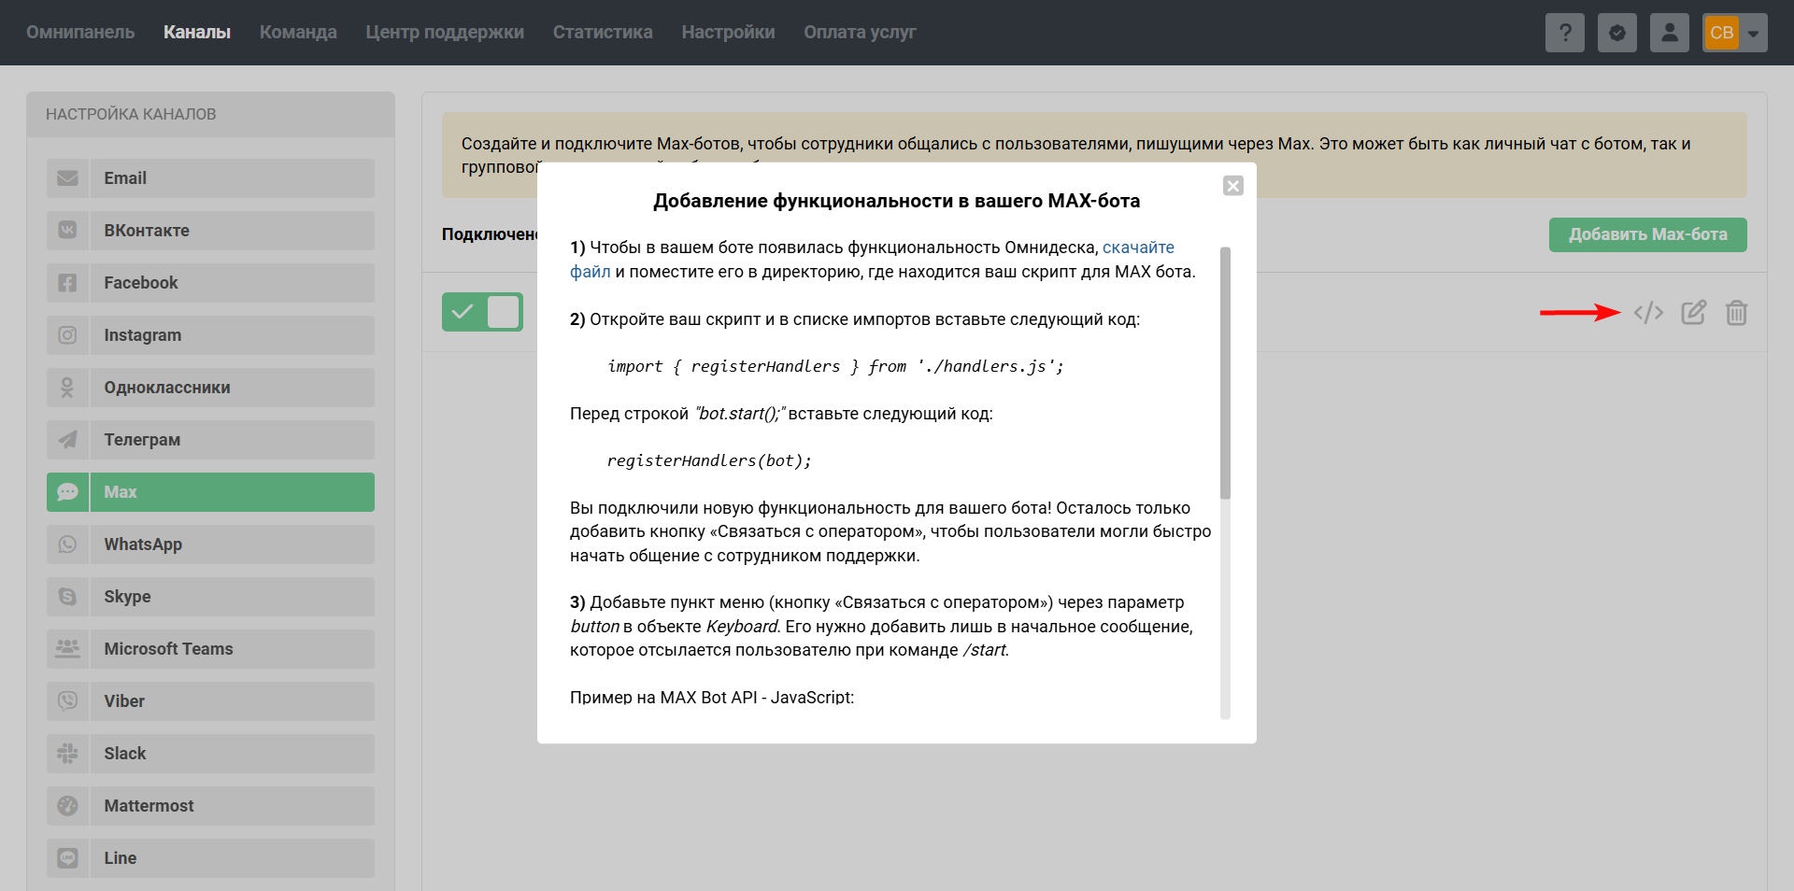
Task: Select ВКонтакте channel label
Action: (x=147, y=231)
